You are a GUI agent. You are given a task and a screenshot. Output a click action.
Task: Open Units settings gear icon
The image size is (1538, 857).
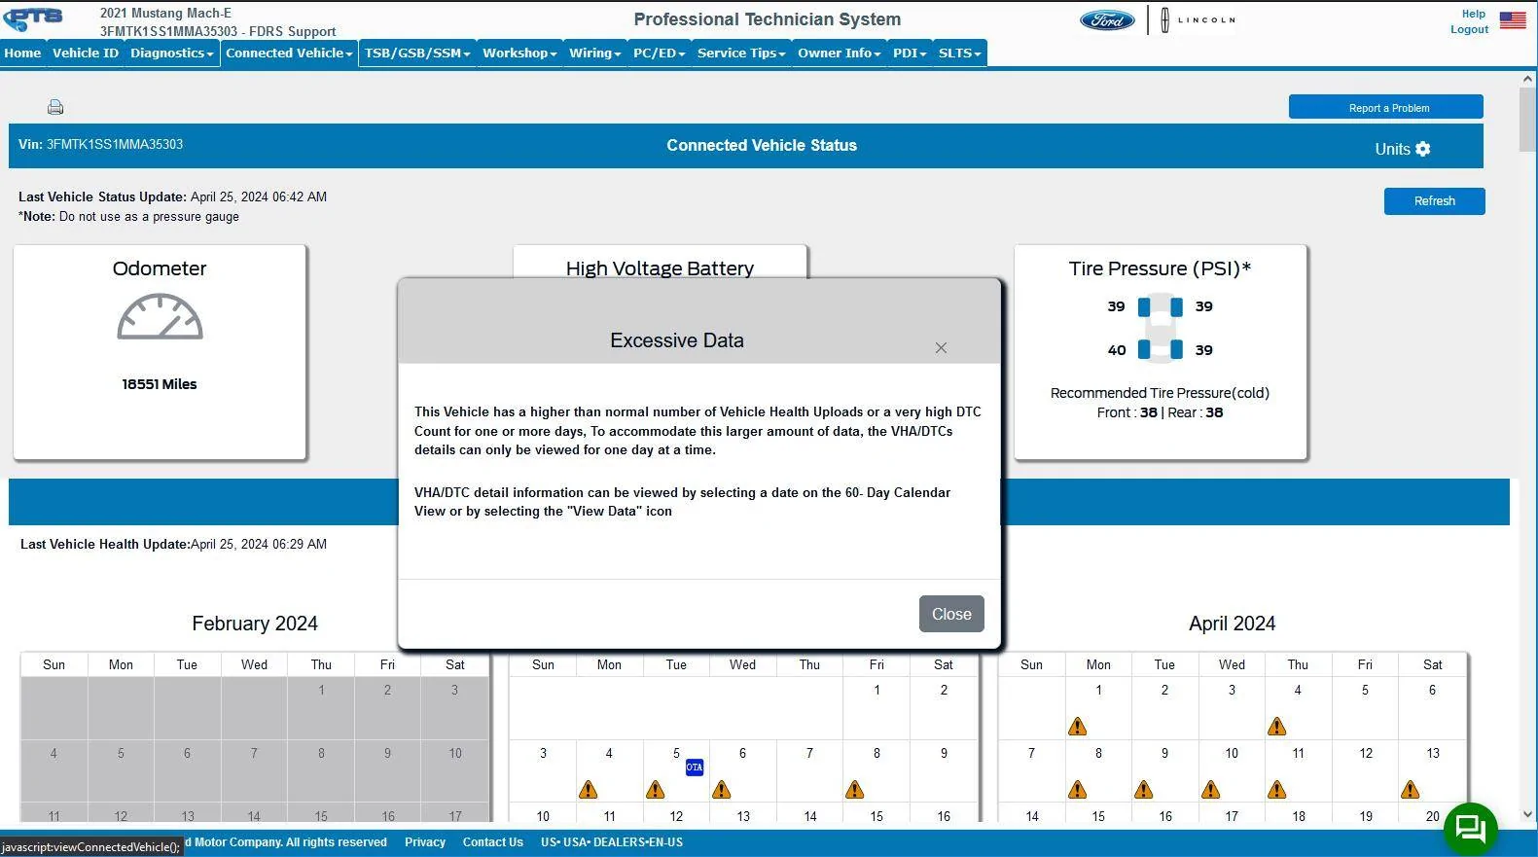[x=1423, y=149]
